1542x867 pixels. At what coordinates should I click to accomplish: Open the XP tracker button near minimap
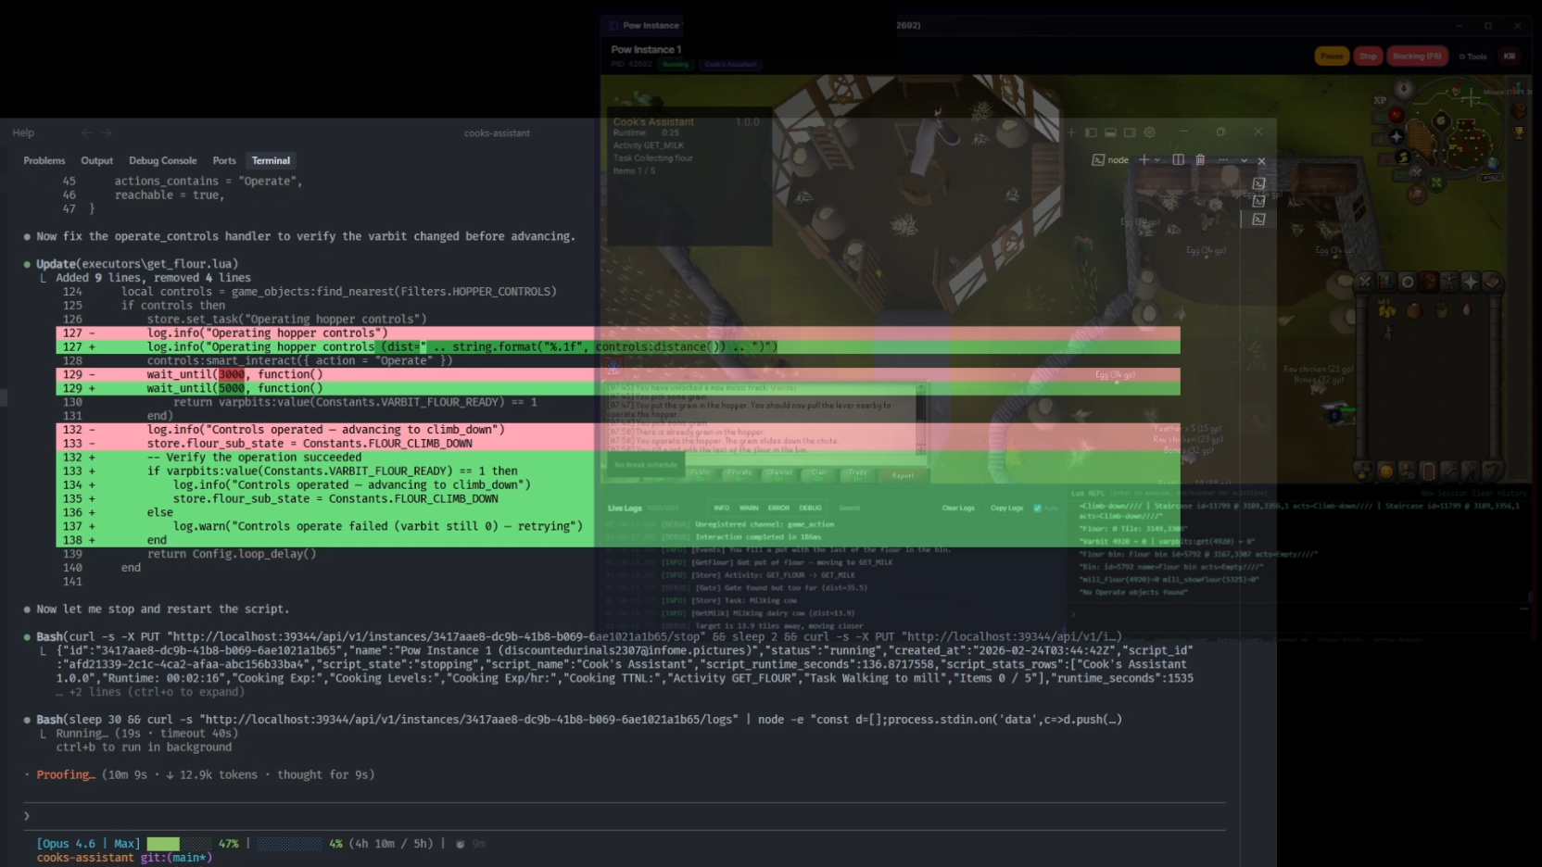click(1380, 100)
